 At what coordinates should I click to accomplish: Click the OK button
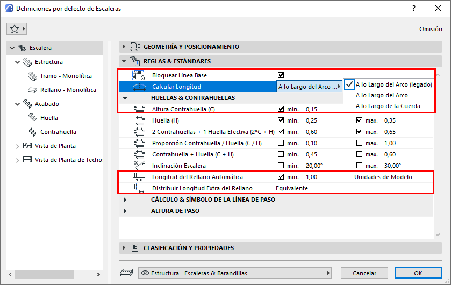pos(418,273)
